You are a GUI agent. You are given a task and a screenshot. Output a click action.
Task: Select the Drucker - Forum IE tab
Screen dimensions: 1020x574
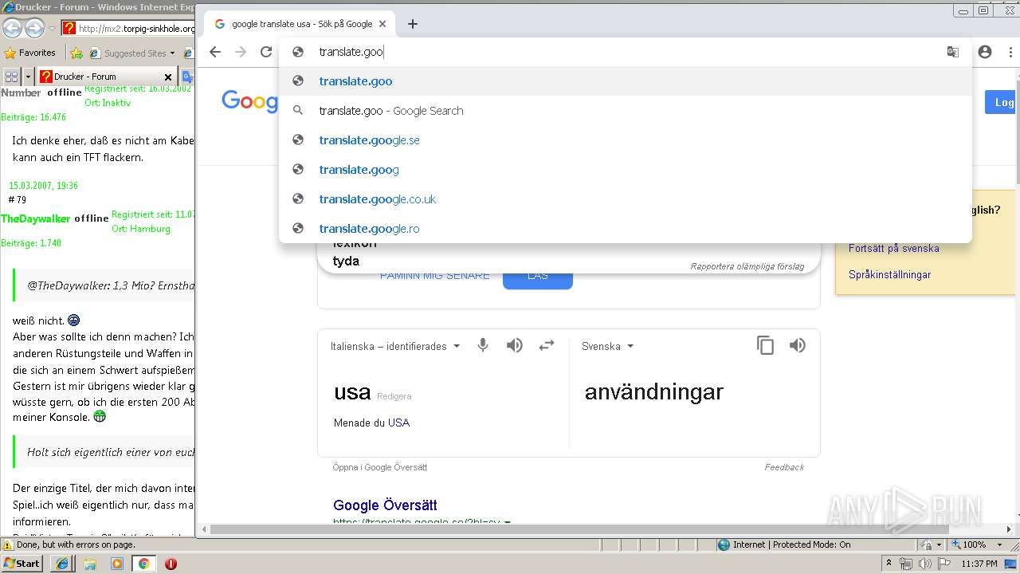coord(106,77)
